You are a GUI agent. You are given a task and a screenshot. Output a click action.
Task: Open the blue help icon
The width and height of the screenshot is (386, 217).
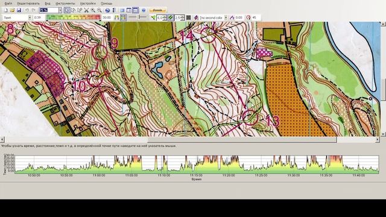pos(144,10)
